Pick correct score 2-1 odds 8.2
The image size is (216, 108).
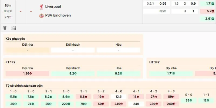(x=49, y=97)
